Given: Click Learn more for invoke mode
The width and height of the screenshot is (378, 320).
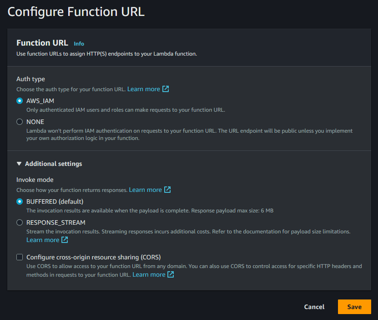Looking at the screenshot, I should [146, 190].
